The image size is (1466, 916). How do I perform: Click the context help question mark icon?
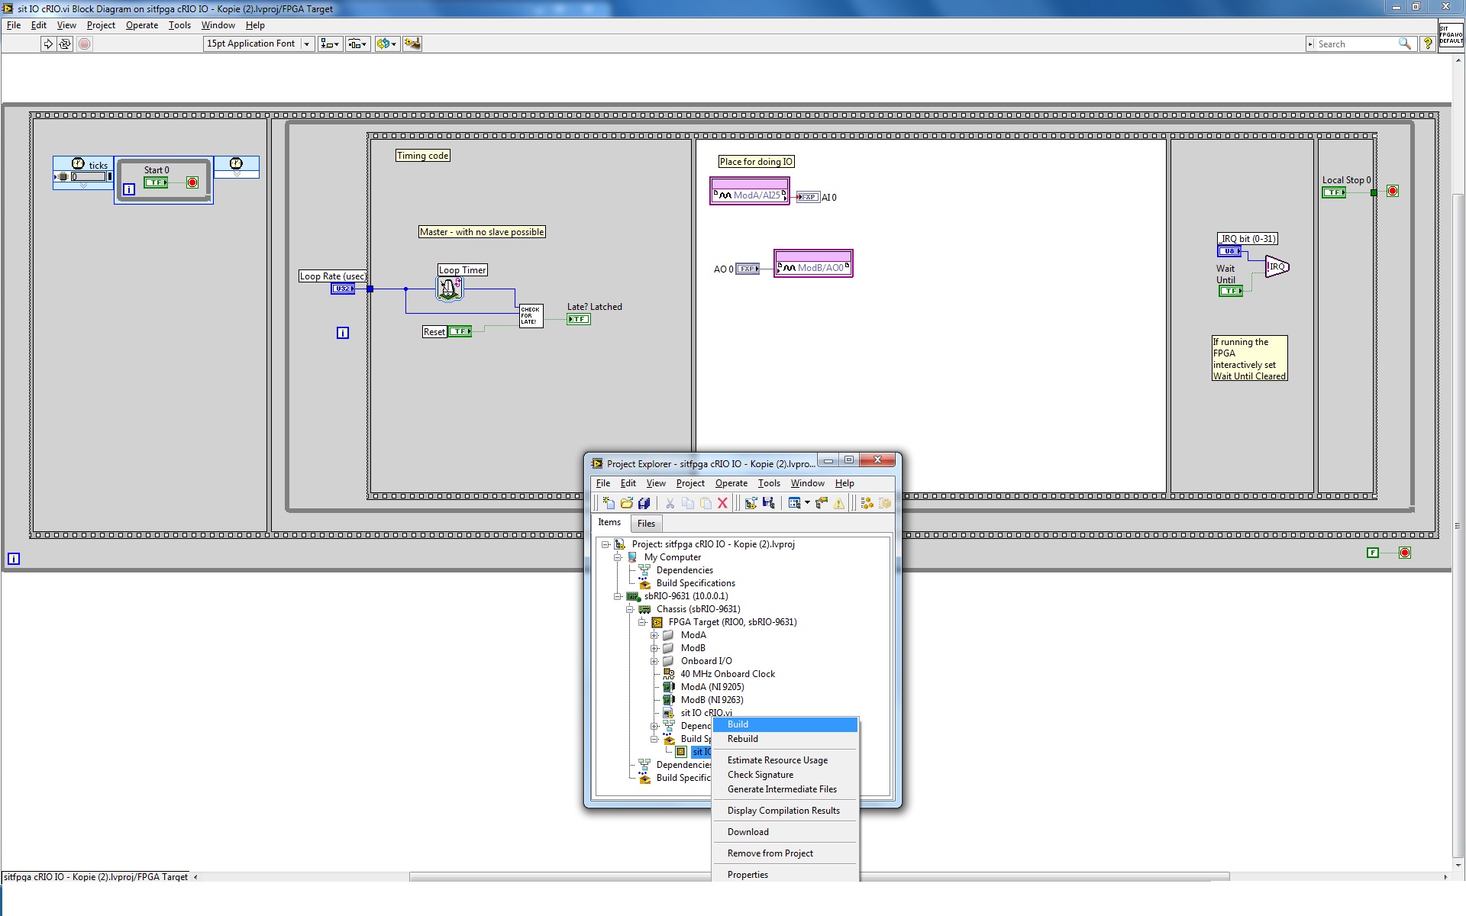(1427, 44)
